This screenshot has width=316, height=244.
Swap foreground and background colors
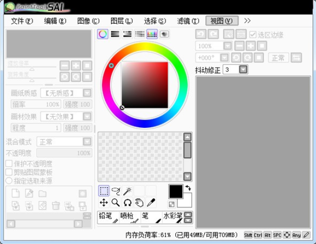pos(188,188)
